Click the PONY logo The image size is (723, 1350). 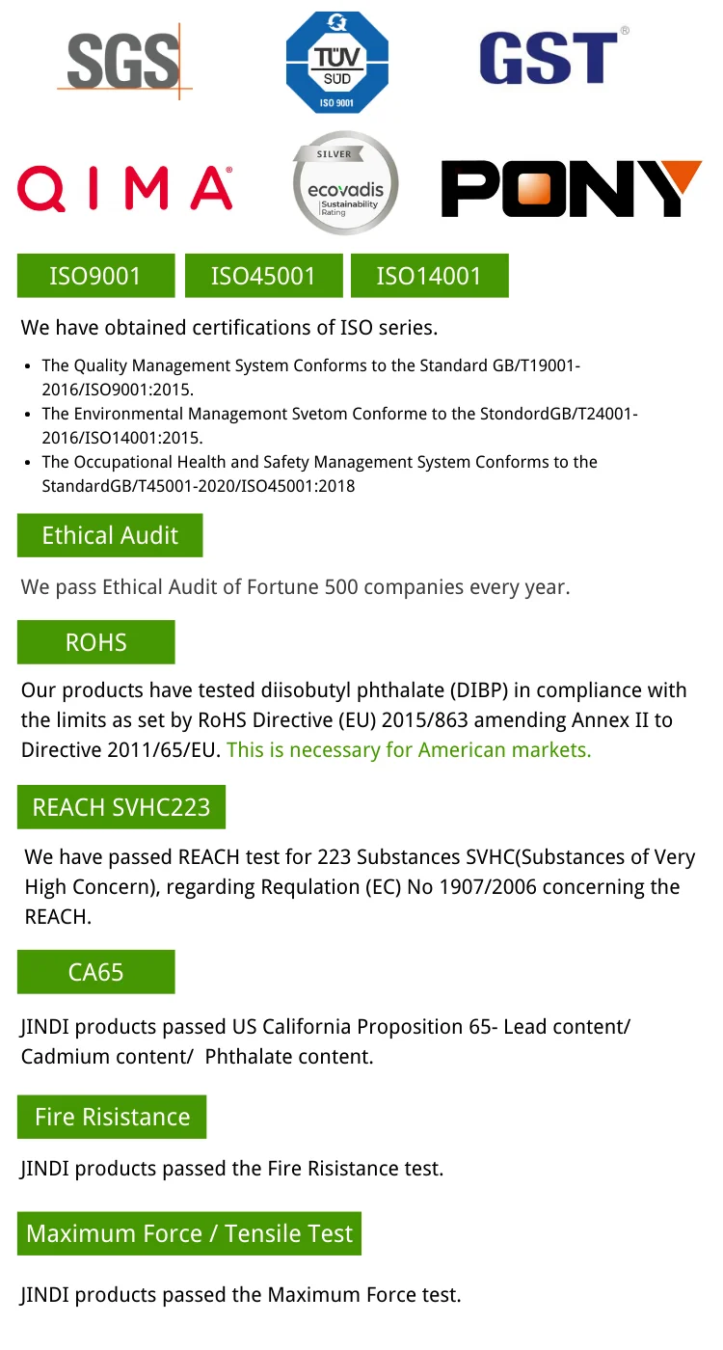[571, 189]
